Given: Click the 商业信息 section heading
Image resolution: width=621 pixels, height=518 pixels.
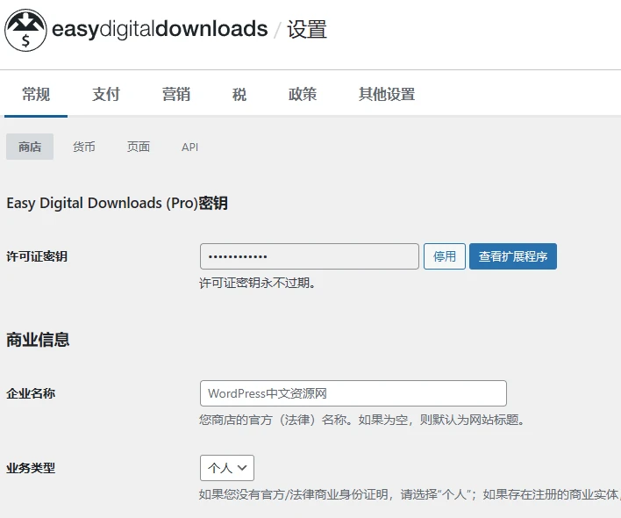Looking at the screenshot, I should tap(38, 340).
